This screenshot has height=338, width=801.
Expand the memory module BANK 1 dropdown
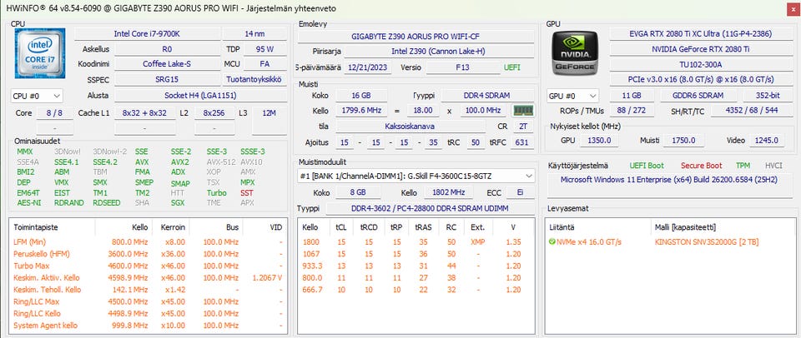coord(416,176)
